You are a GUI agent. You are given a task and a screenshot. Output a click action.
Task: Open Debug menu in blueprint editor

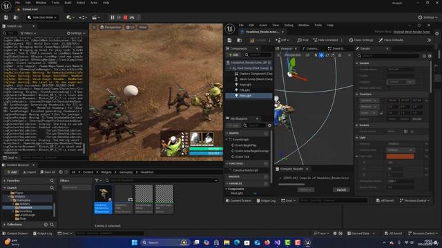(289, 25)
